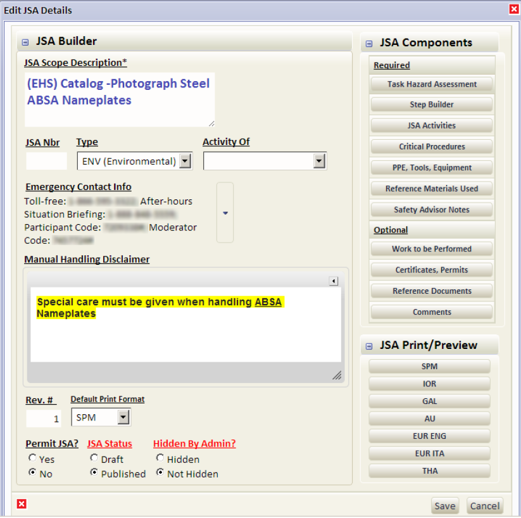
Task: Cancel editing the JSA
Action: pyautogui.click(x=485, y=506)
